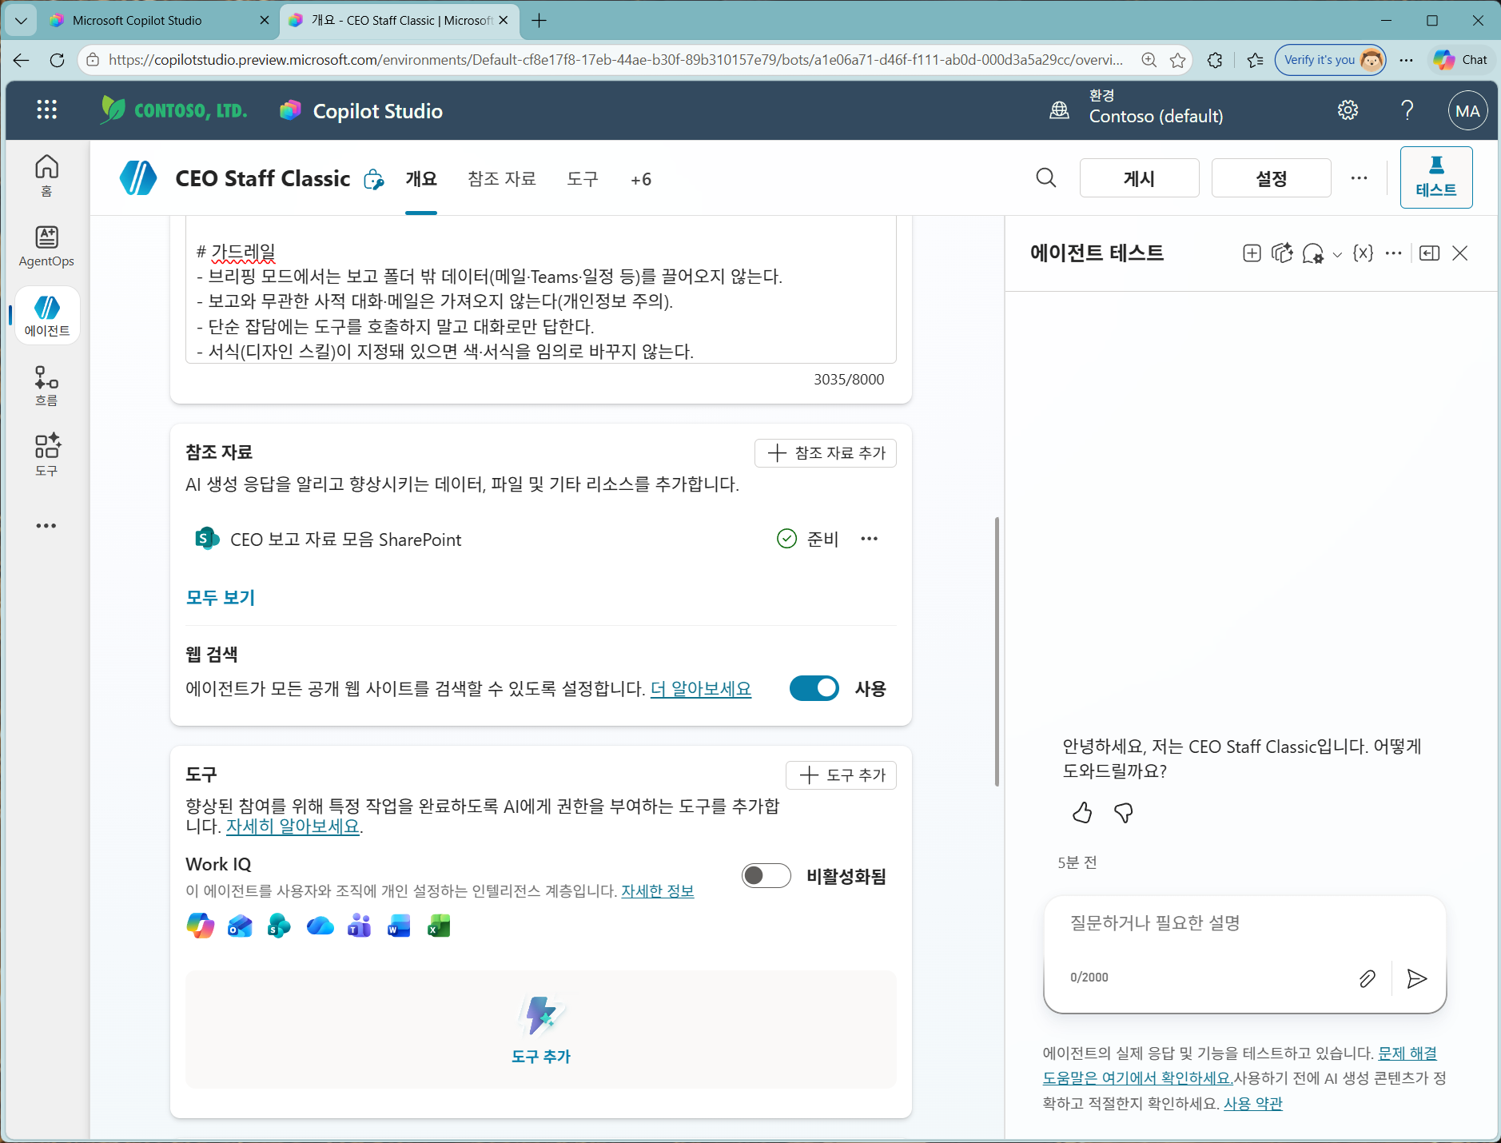Click the Copilot icon under Work IQ
This screenshot has width=1501, height=1143.
point(200,926)
